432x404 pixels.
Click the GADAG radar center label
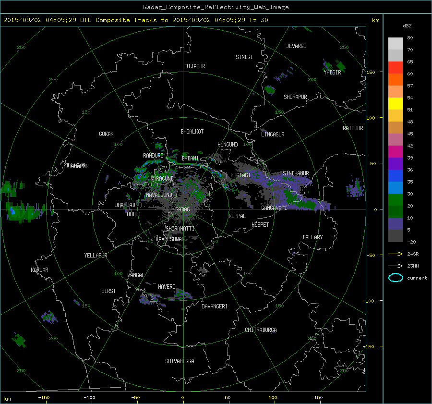click(182, 209)
